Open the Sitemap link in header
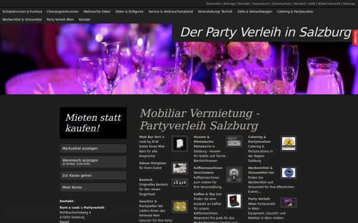Image resolution: width=358 pixels, height=223 pixels. pyautogui.click(x=348, y=4)
